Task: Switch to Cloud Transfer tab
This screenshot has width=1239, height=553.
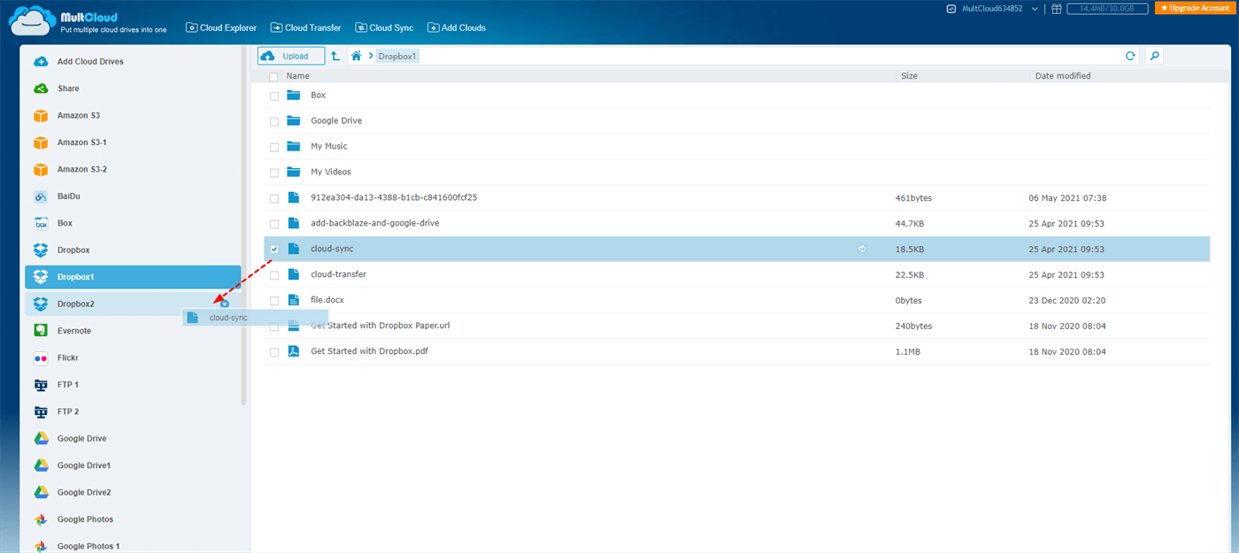Action: (x=306, y=27)
